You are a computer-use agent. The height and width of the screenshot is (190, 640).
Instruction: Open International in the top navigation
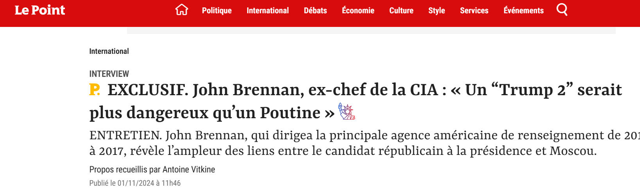coord(267,11)
